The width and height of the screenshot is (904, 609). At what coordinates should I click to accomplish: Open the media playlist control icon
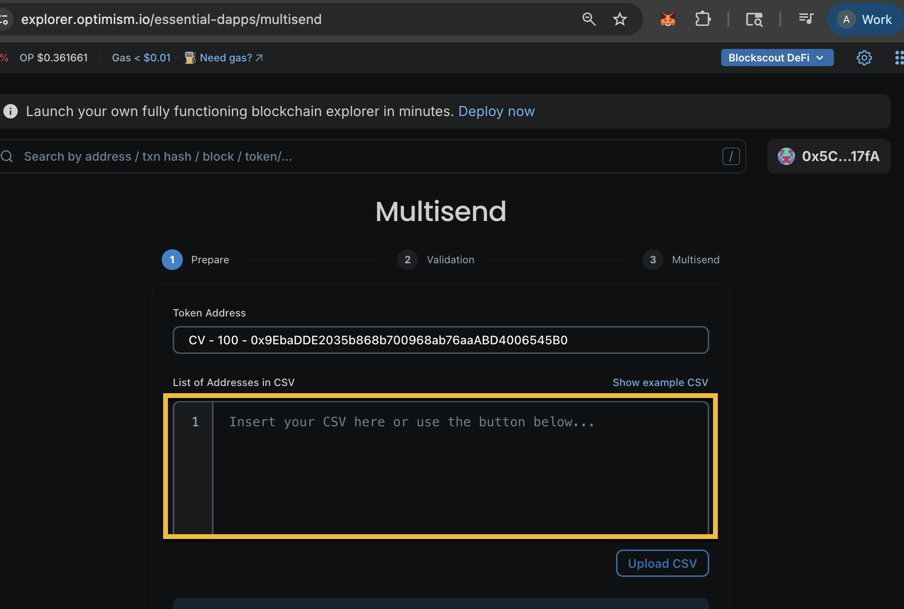coord(806,19)
